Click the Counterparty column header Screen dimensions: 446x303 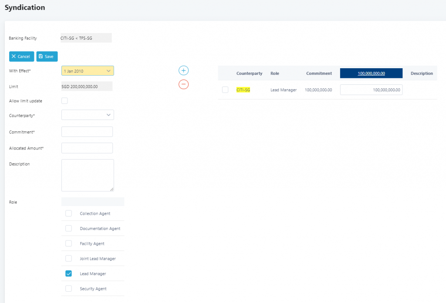click(x=249, y=73)
